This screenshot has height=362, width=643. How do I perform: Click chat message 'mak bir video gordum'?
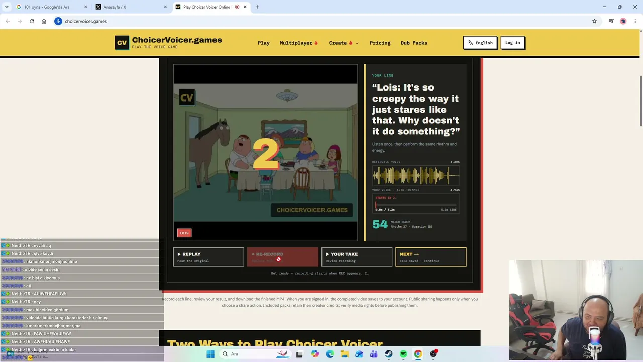47,310
